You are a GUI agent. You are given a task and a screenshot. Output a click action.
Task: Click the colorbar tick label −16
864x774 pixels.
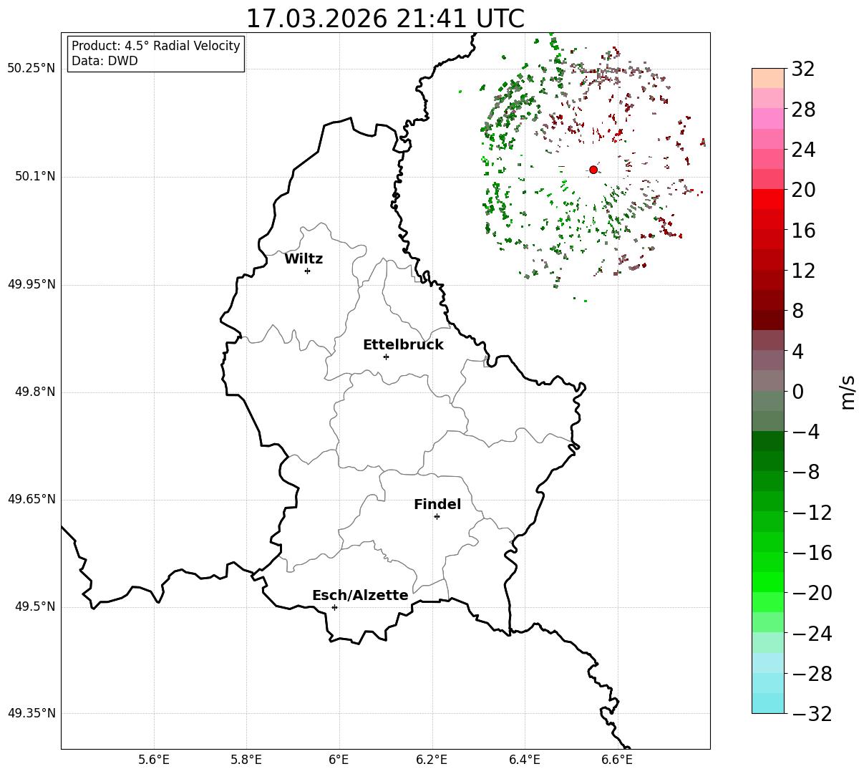coord(812,553)
